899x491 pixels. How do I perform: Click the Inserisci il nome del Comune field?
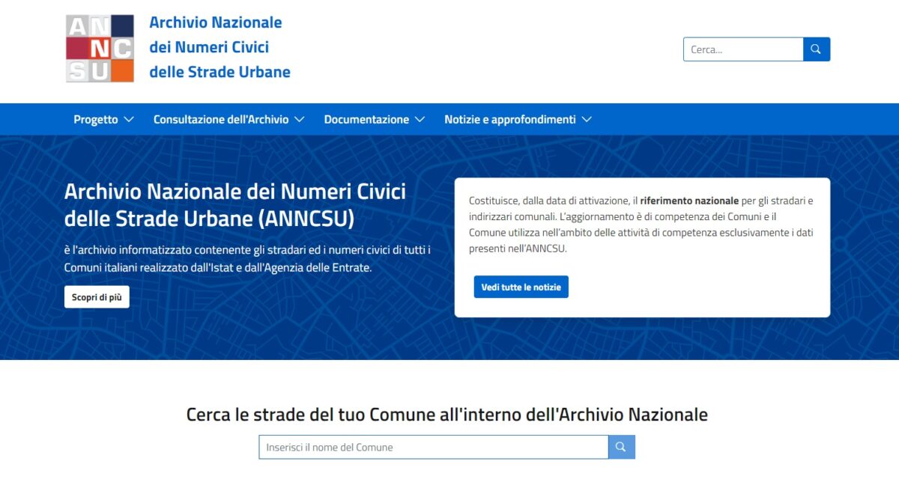click(x=433, y=448)
